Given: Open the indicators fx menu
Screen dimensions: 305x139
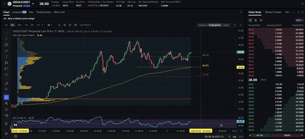Looking at the screenshot, I should pyautogui.click(x=59, y=25).
